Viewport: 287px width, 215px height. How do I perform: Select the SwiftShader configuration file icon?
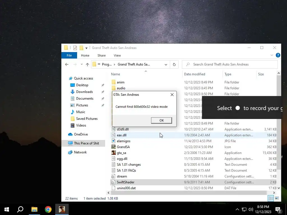[114, 182]
